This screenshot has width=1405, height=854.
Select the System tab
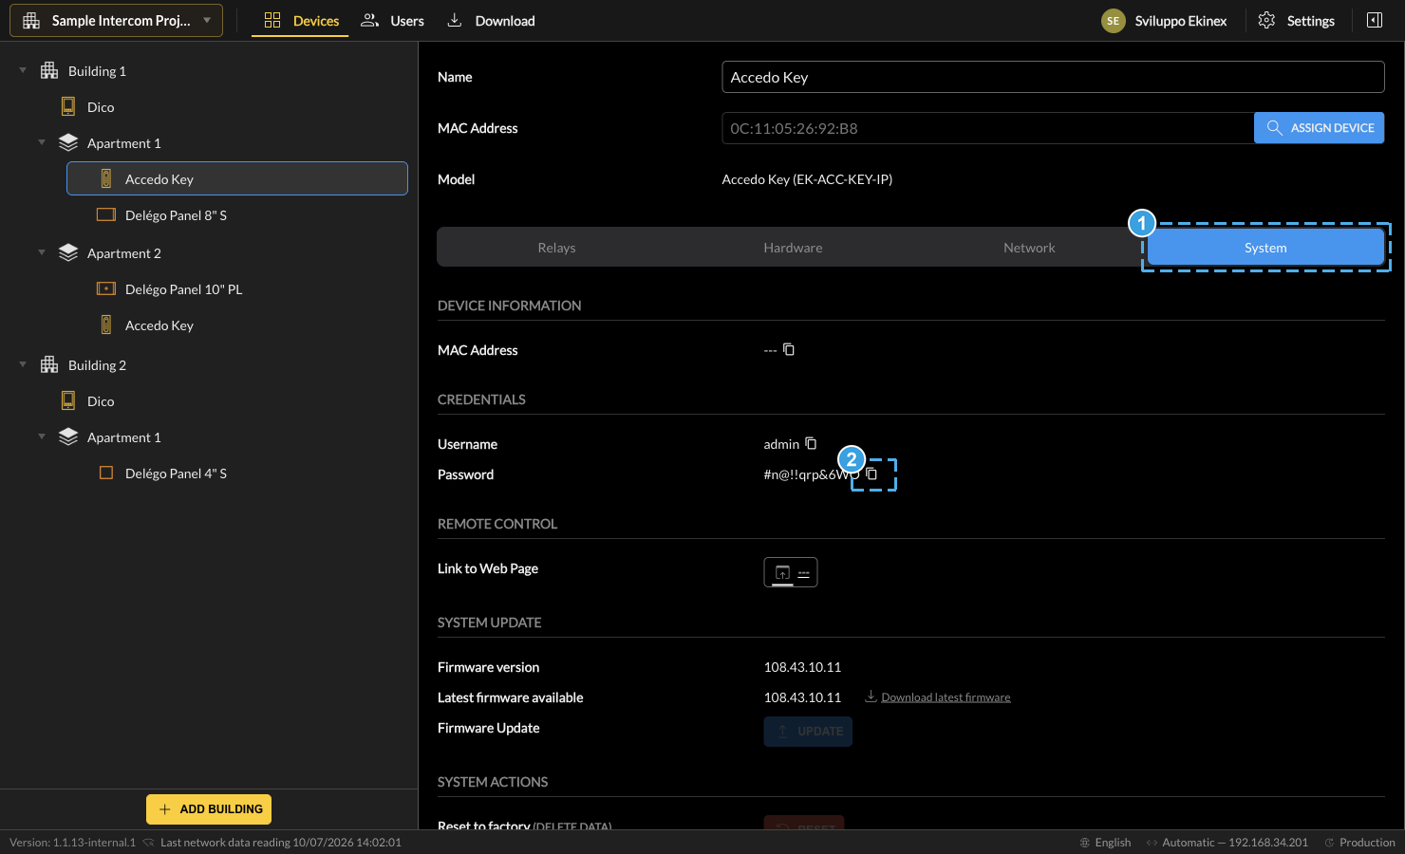pyautogui.click(x=1265, y=248)
